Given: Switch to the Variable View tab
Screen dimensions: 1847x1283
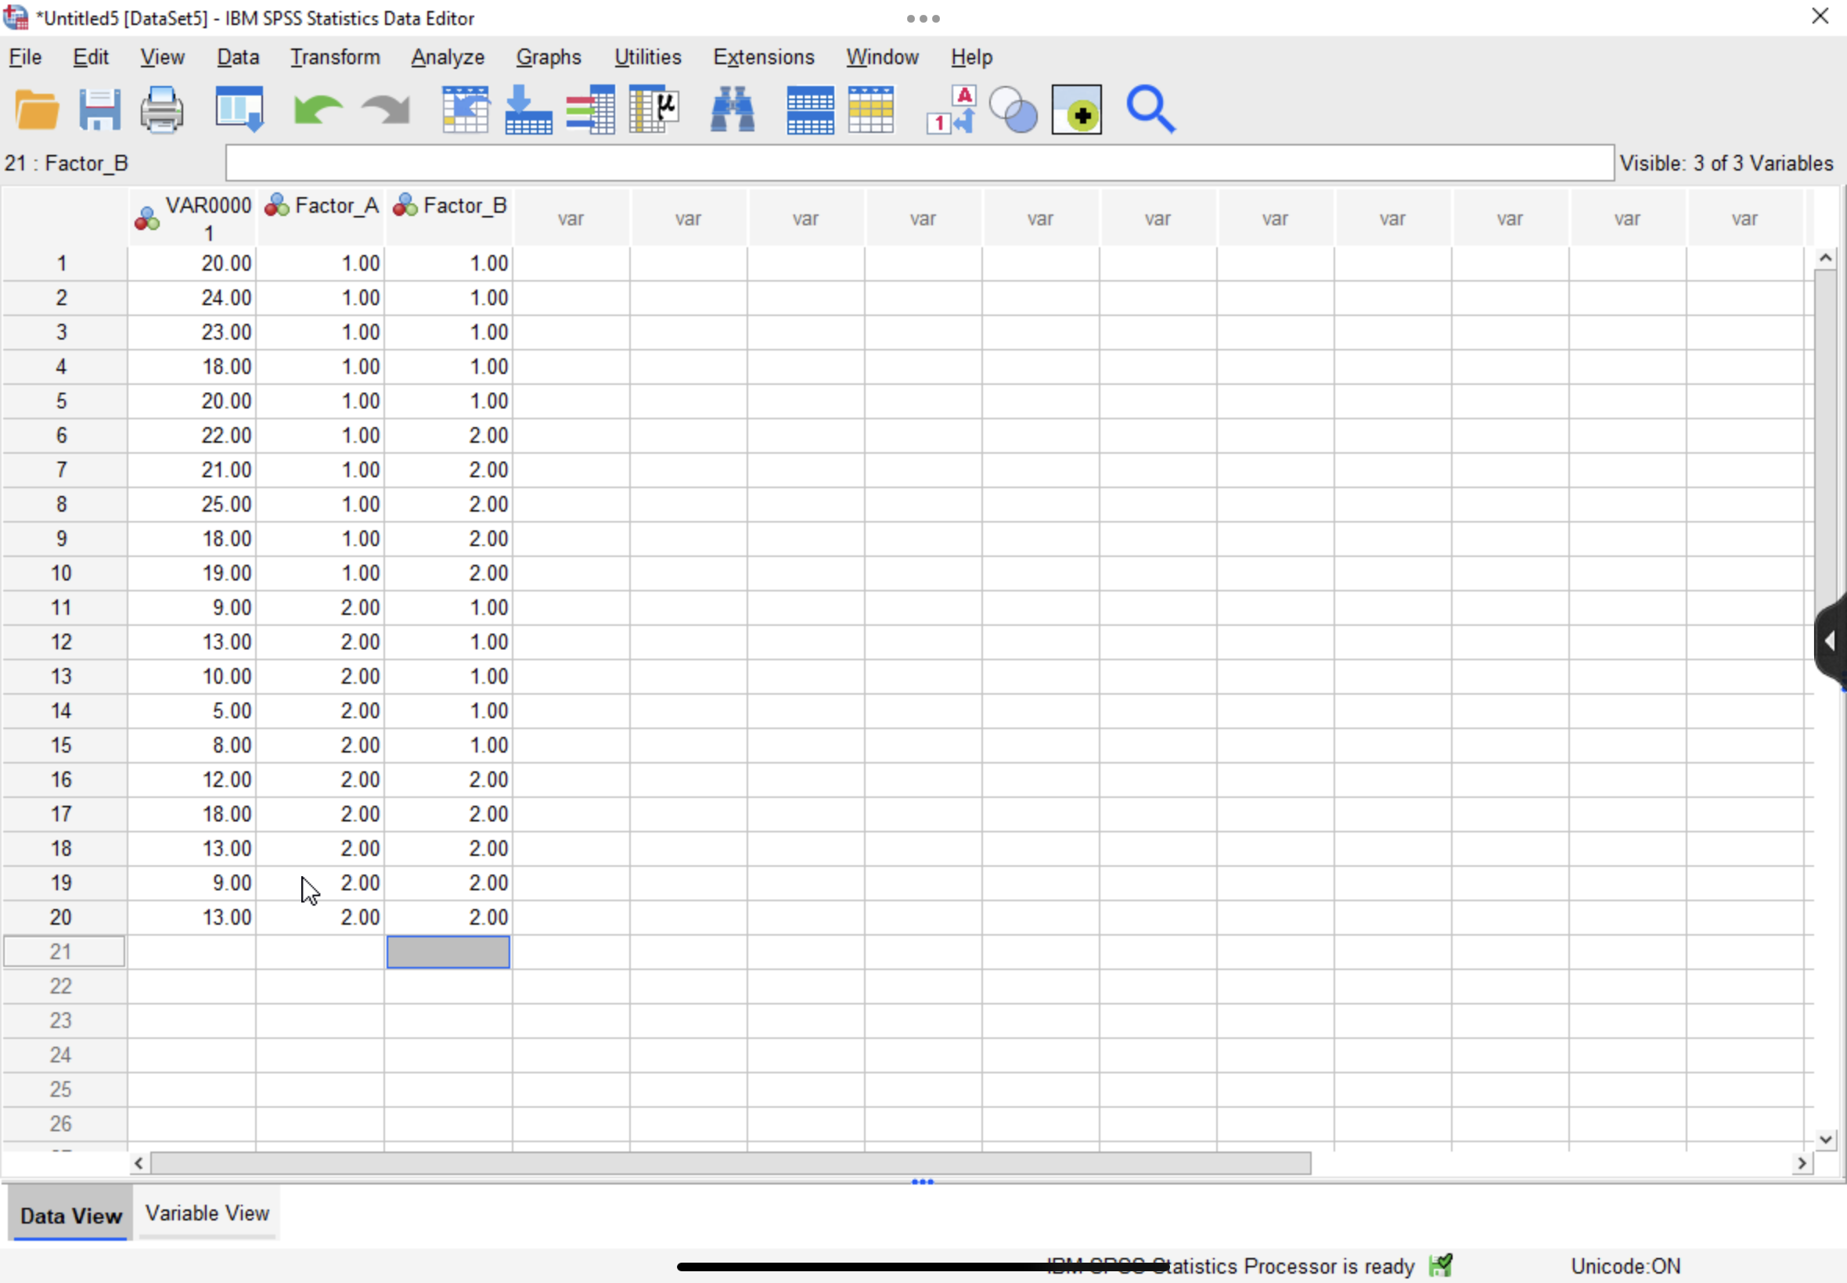Looking at the screenshot, I should coord(207,1213).
